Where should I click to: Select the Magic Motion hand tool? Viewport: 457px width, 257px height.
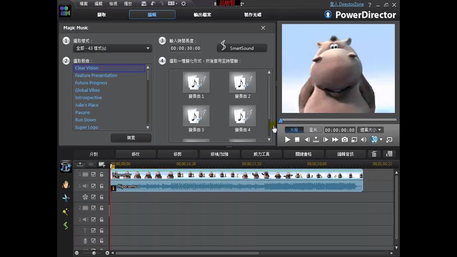[66, 185]
